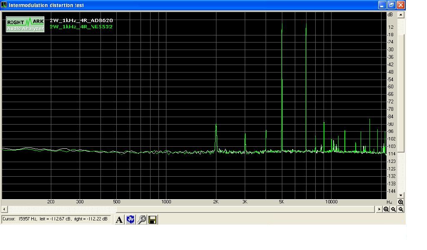Click the zoom-in magnifier beside the Hz label
Screen dimensions: 427x250
(x=401, y=202)
